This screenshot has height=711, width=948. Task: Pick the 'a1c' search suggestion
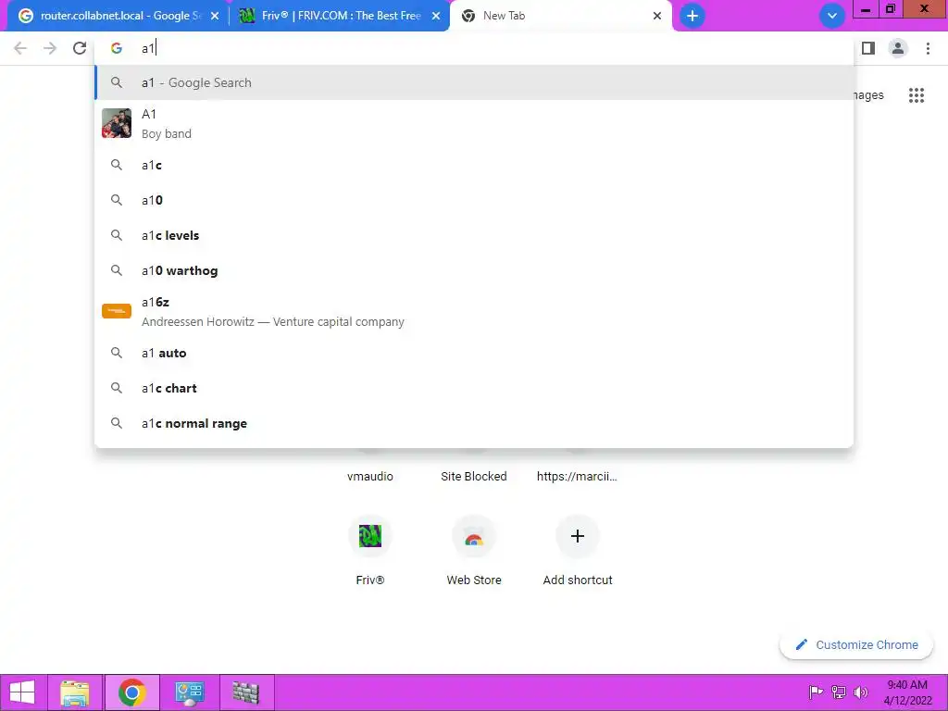[474, 165]
